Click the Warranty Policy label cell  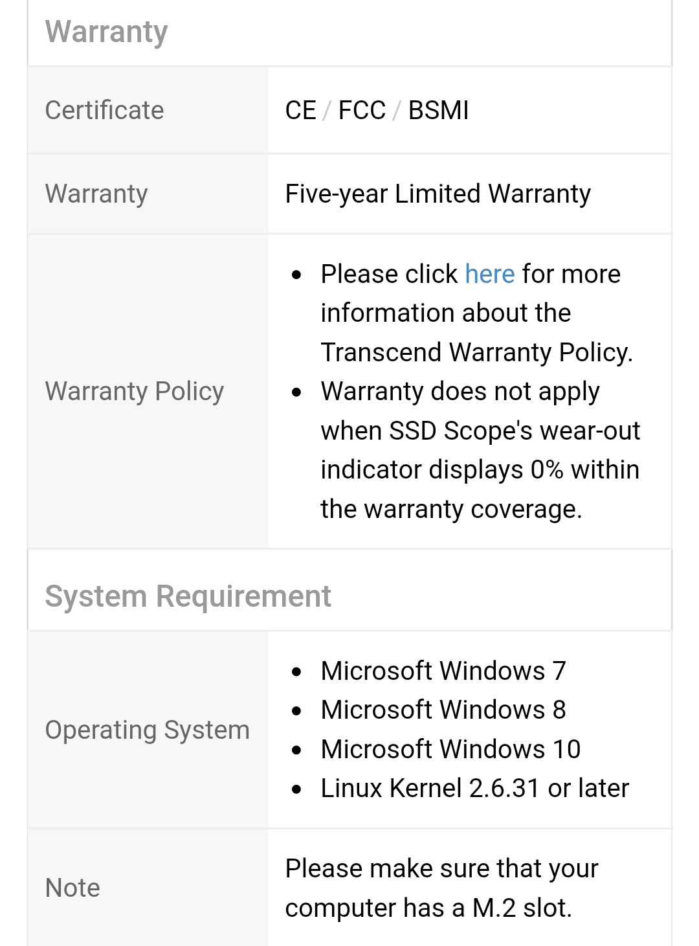point(148,391)
